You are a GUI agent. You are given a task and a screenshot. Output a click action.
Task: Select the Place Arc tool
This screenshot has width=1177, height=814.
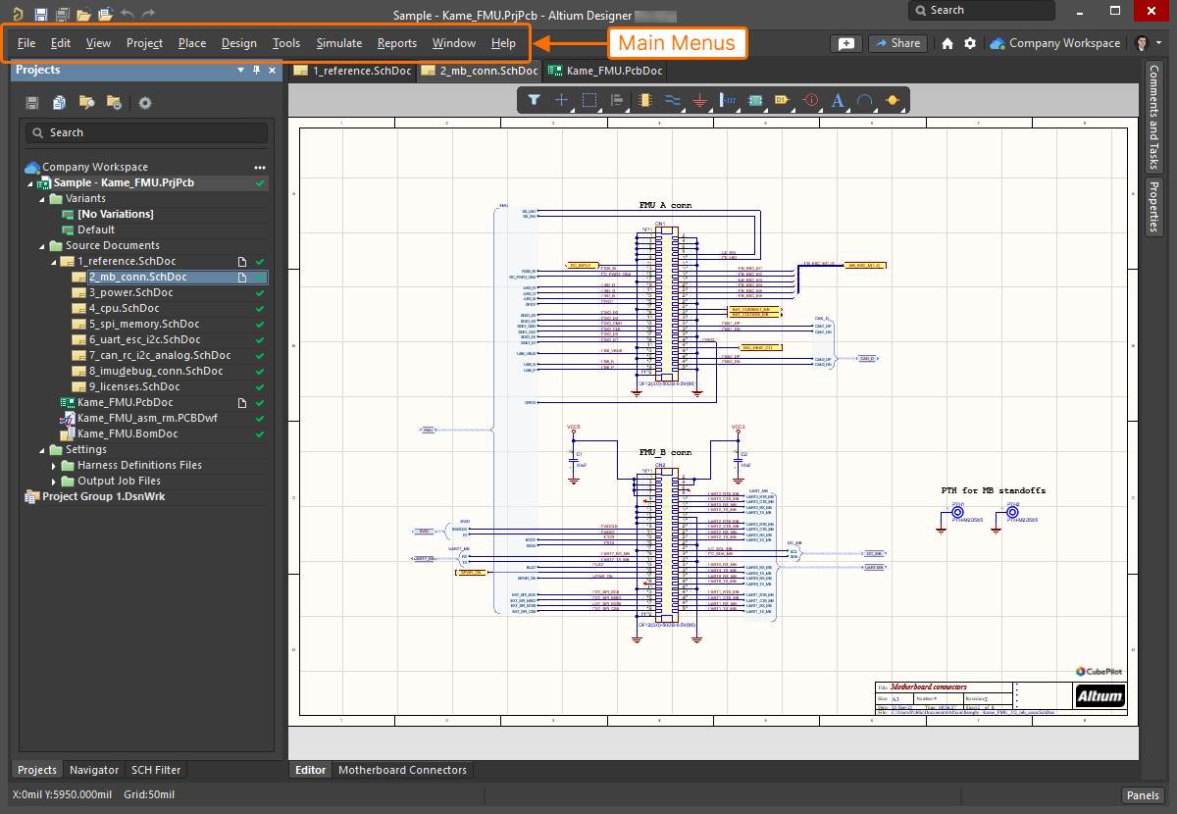point(866,100)
